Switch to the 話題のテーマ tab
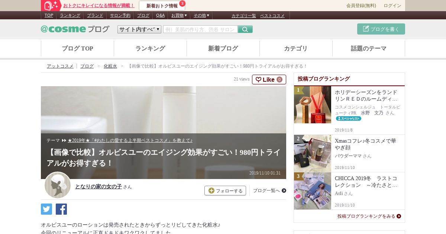This screenshot has width=446, height=234. click(x=369, y=48)
